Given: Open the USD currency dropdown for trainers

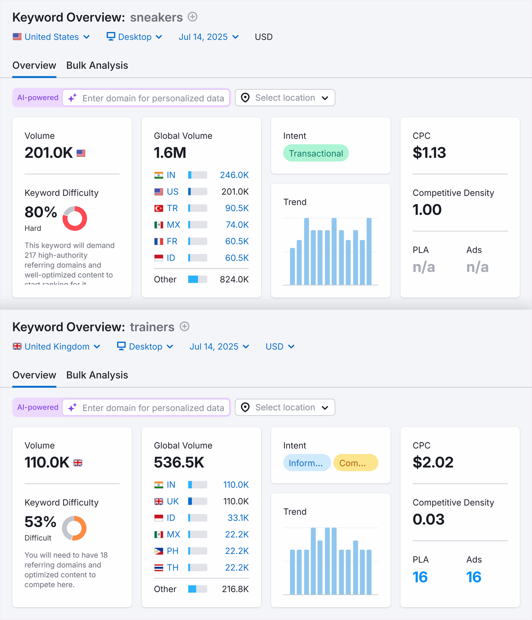Looking at the screenshot, I should tap(280, 347).
